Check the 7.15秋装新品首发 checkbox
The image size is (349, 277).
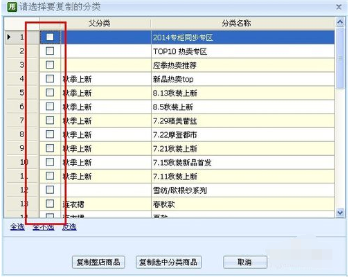click(x=50, y=162)
